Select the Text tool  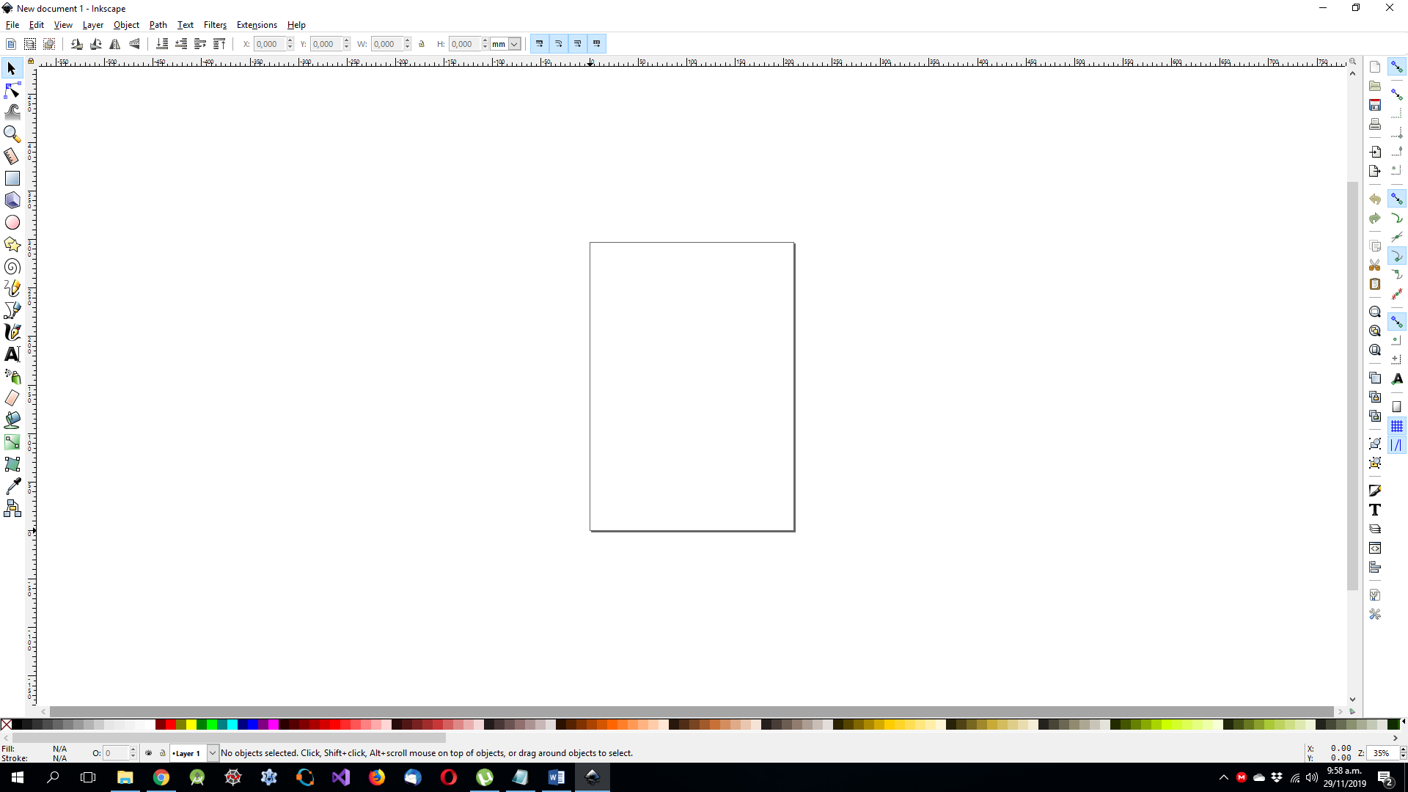pos(12,353)
